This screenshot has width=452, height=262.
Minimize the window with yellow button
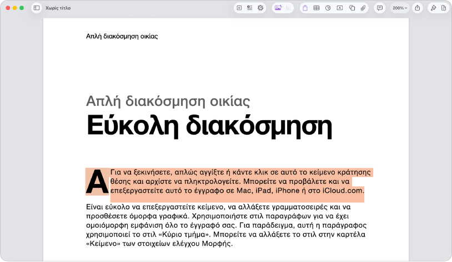[14, 8]
